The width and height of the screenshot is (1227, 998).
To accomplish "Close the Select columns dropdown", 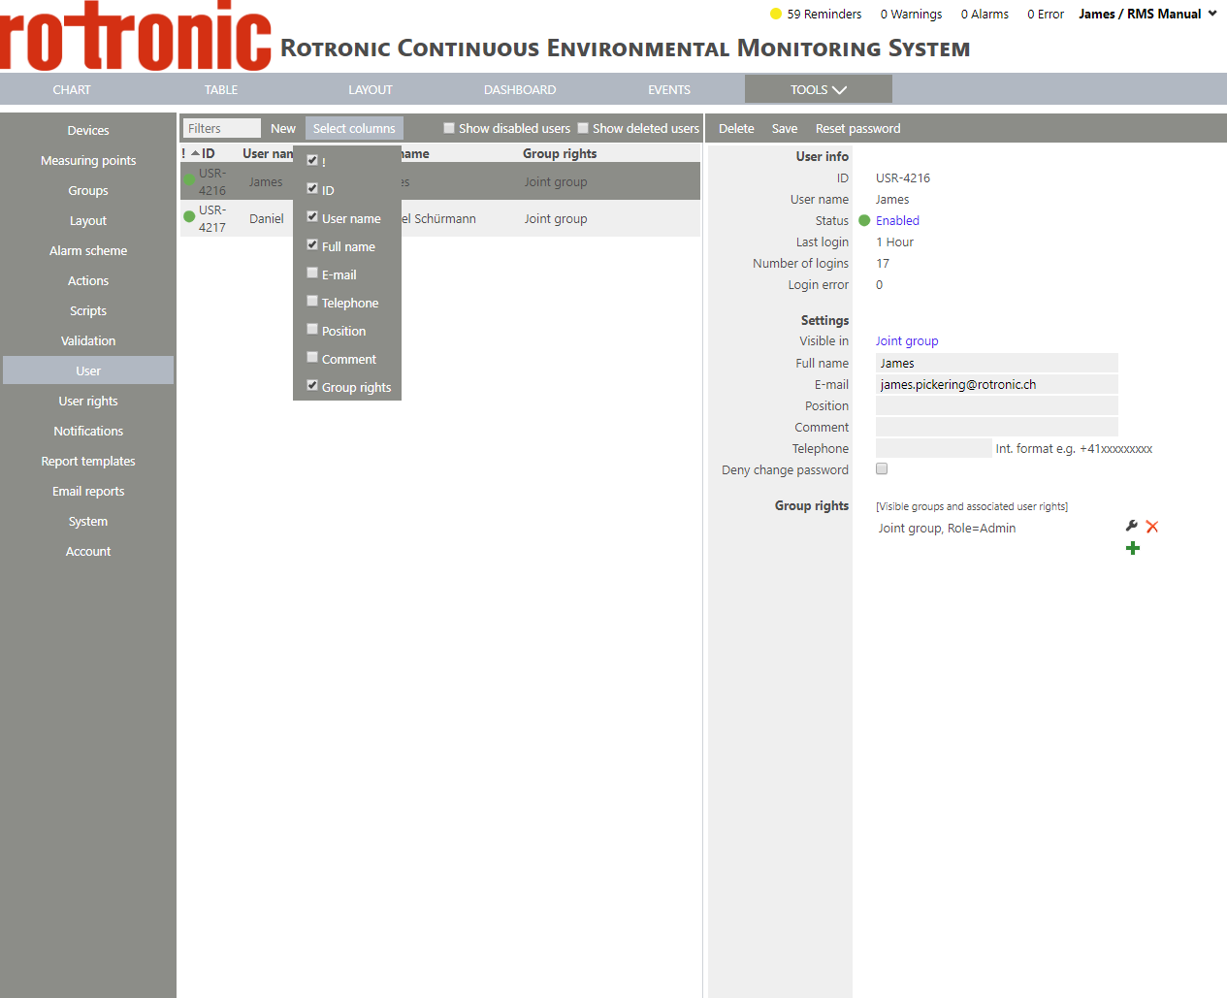I will (x=354, y=128).
